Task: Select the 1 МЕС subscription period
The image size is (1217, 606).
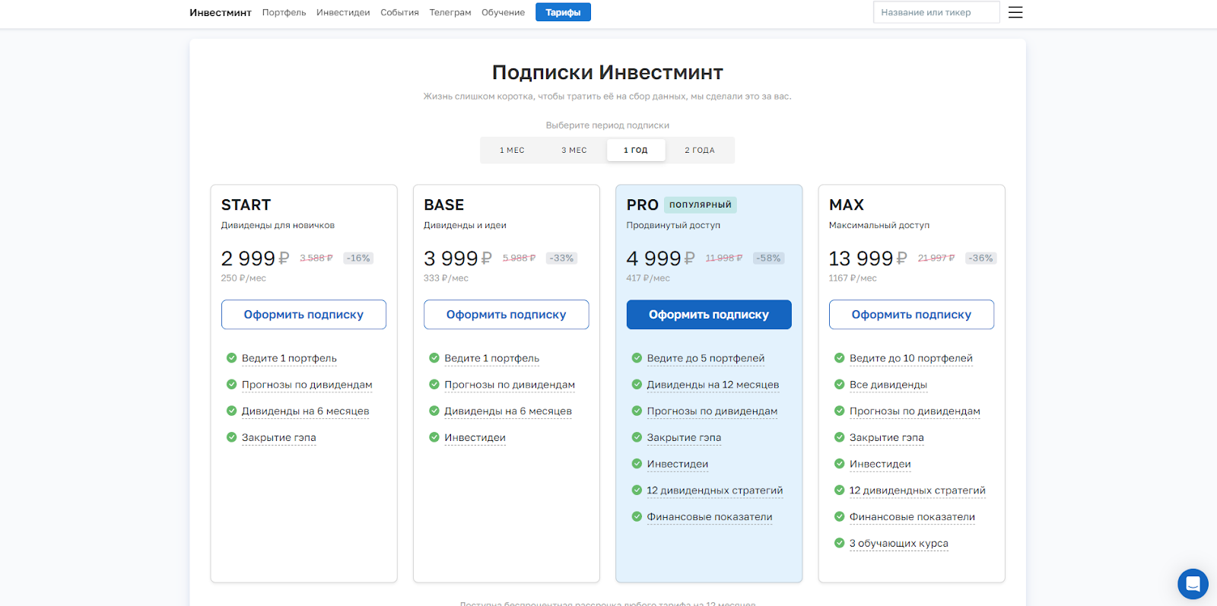Action: point(512,150)
